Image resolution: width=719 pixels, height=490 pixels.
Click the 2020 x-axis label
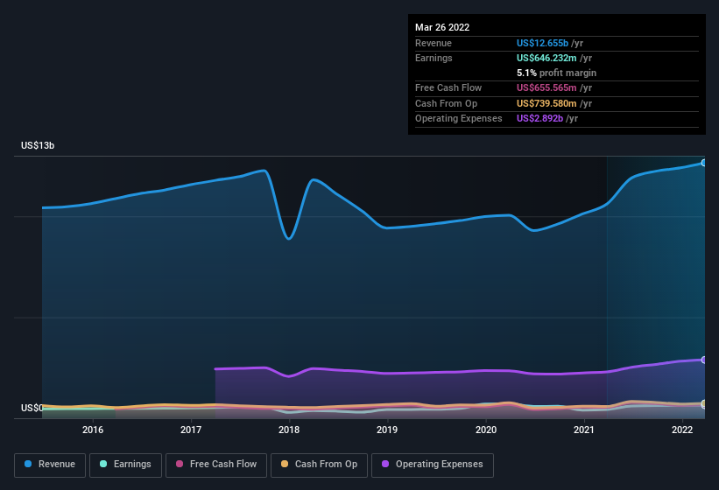(485, 430)
